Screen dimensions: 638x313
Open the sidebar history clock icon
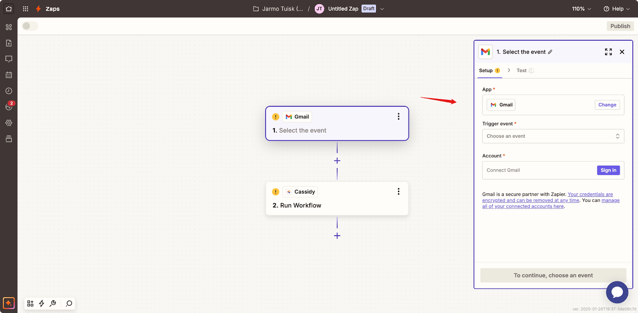[9, 91]
